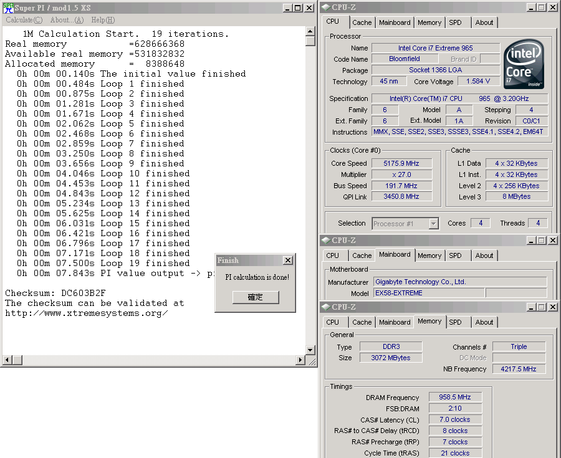
Task: Select the CPU tab in top CPU-Z window
Action: (332, 21)
